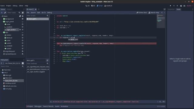Click the Search Help button
The image size is (194, 109).
154,13
